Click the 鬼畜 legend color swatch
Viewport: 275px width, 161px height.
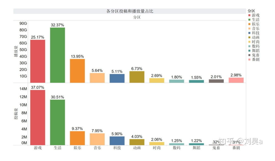tap(249, 55)
